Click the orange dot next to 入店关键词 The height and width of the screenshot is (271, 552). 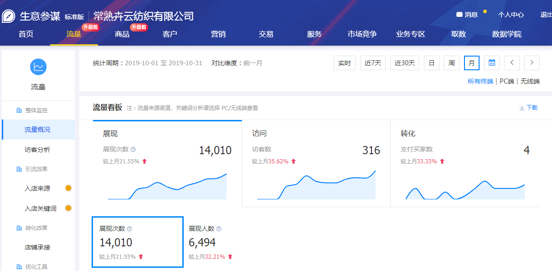(x=68, y=208)
